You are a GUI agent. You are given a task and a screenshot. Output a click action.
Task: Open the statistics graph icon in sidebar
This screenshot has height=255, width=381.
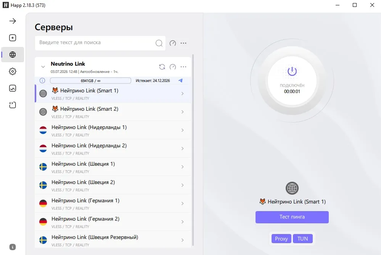13,88
